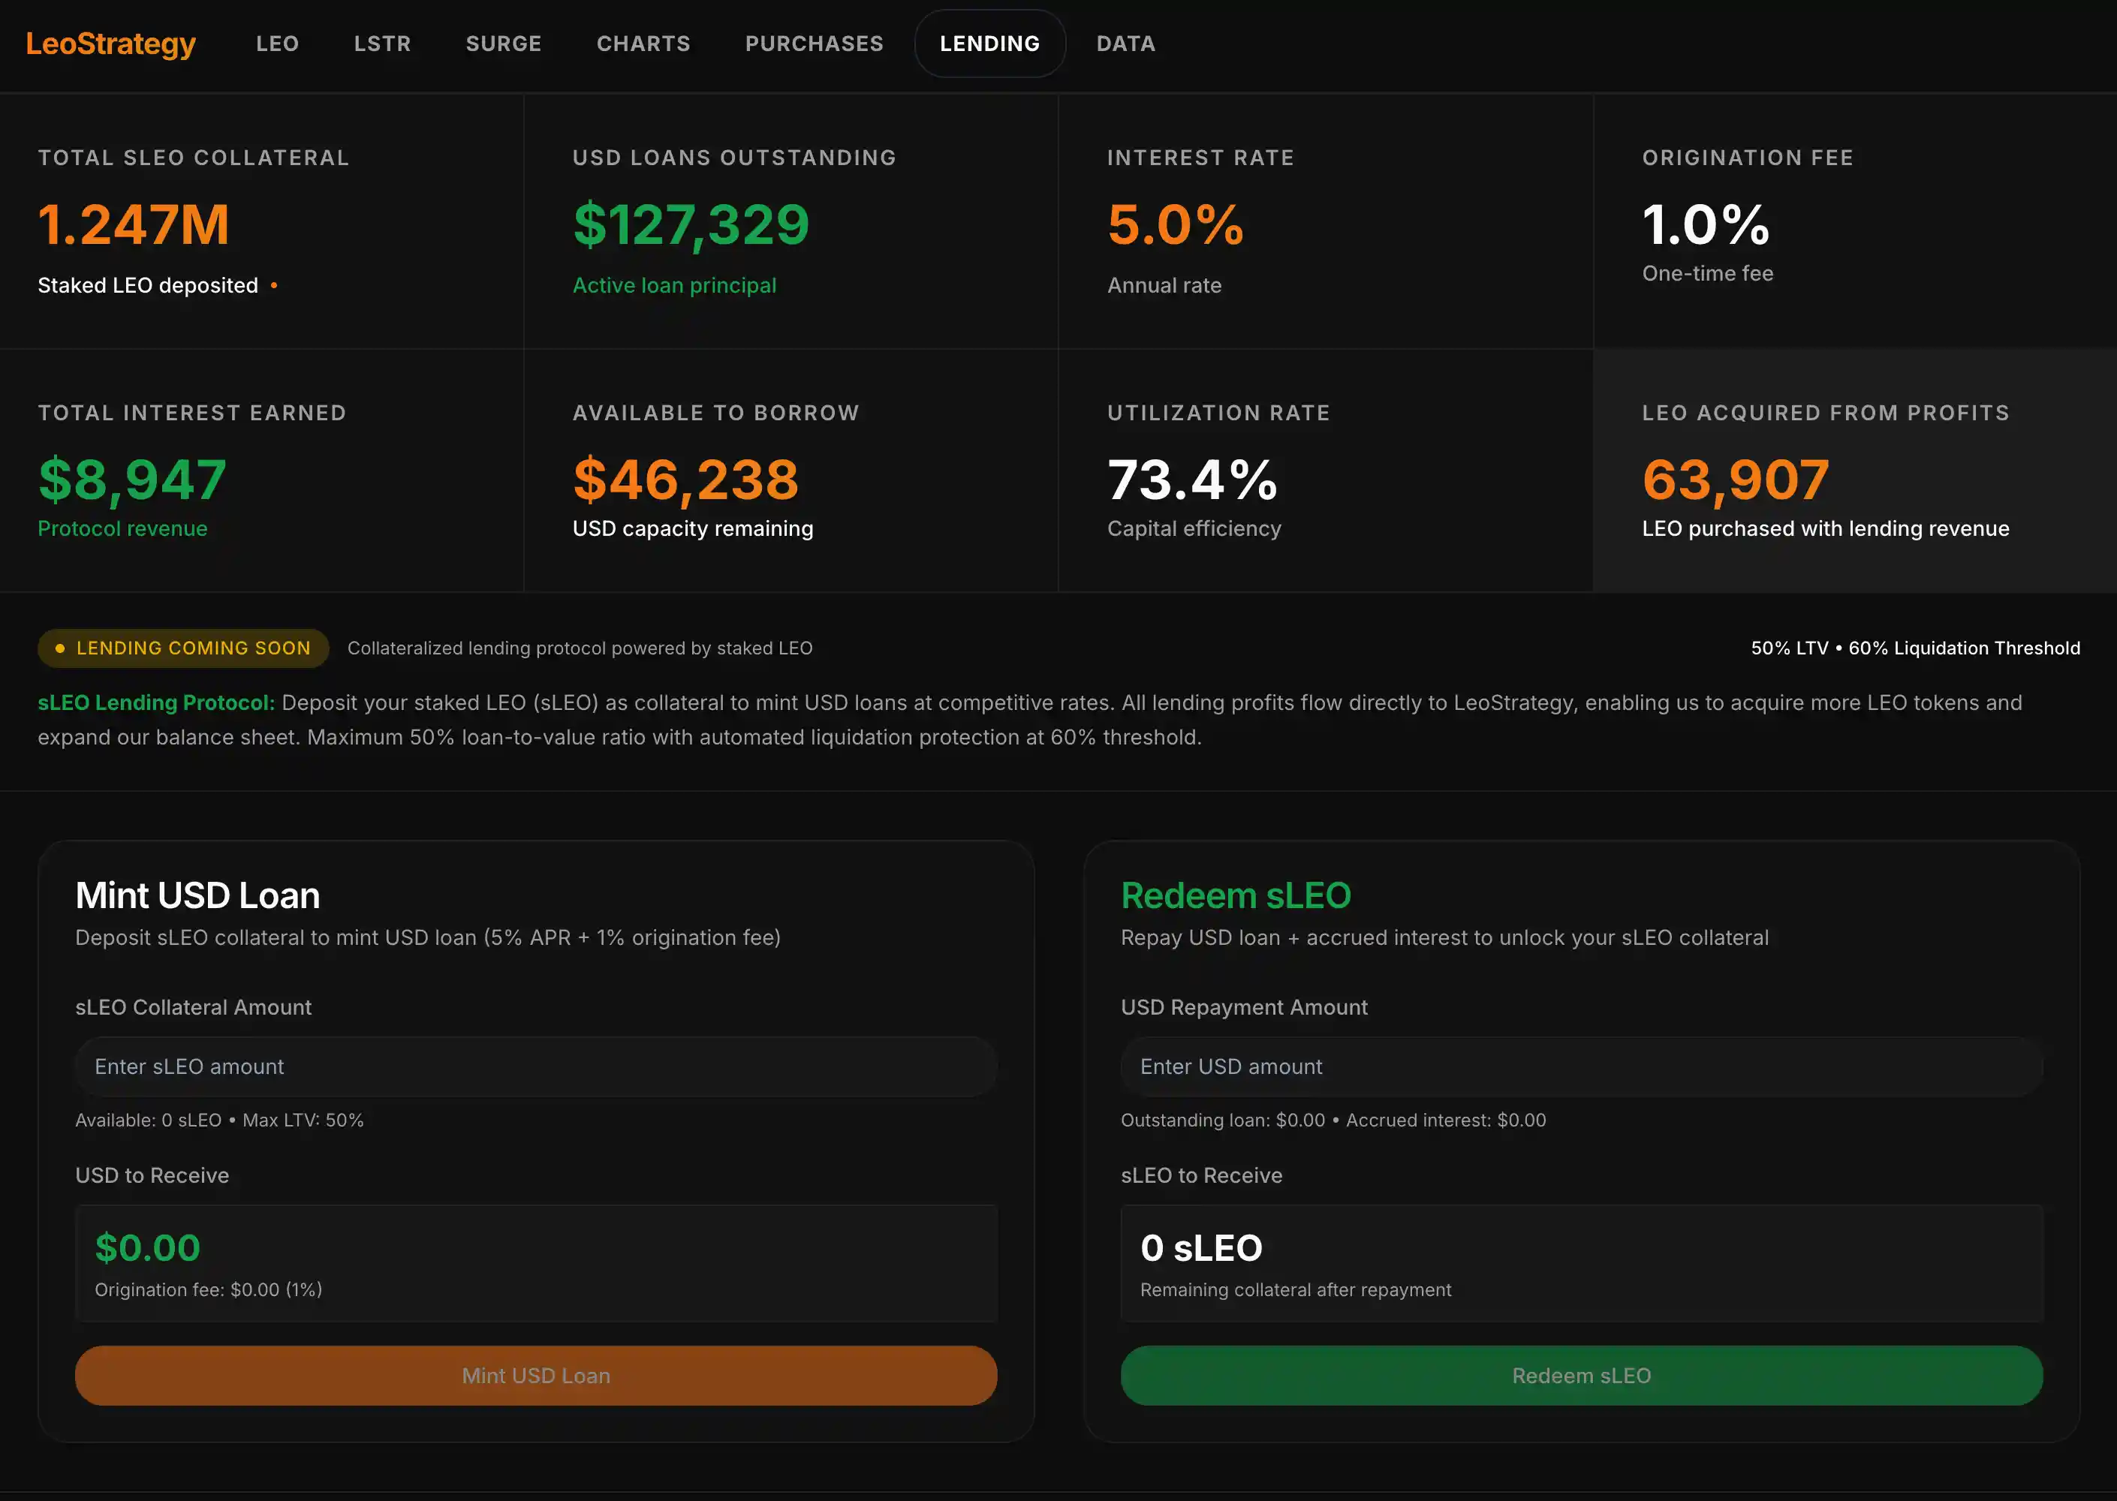Go to the SURGE tab

(503, 44)
